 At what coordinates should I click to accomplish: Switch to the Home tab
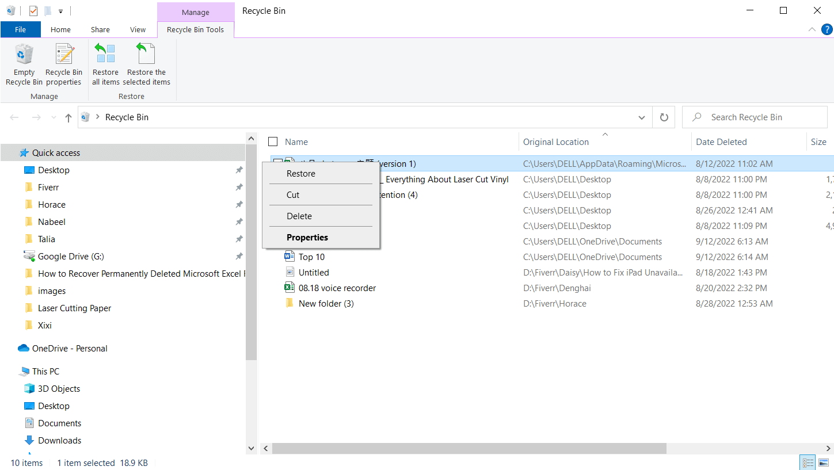click(60, 30)
